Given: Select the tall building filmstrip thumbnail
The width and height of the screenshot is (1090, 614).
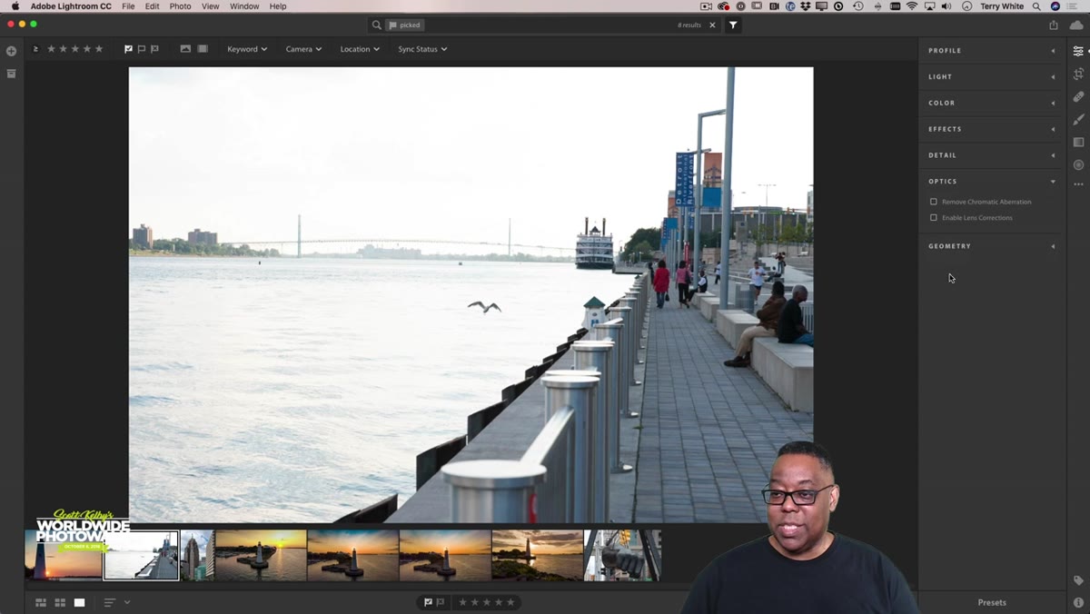Looking at the screenshot, I should [197, 555].
